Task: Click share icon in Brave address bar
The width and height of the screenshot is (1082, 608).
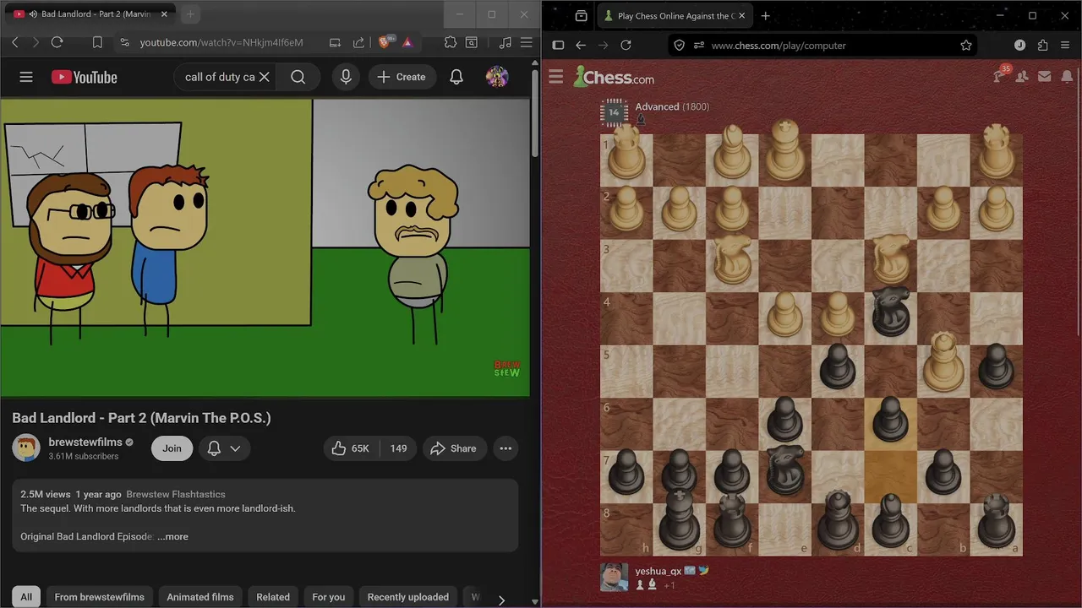Action: 358,42
